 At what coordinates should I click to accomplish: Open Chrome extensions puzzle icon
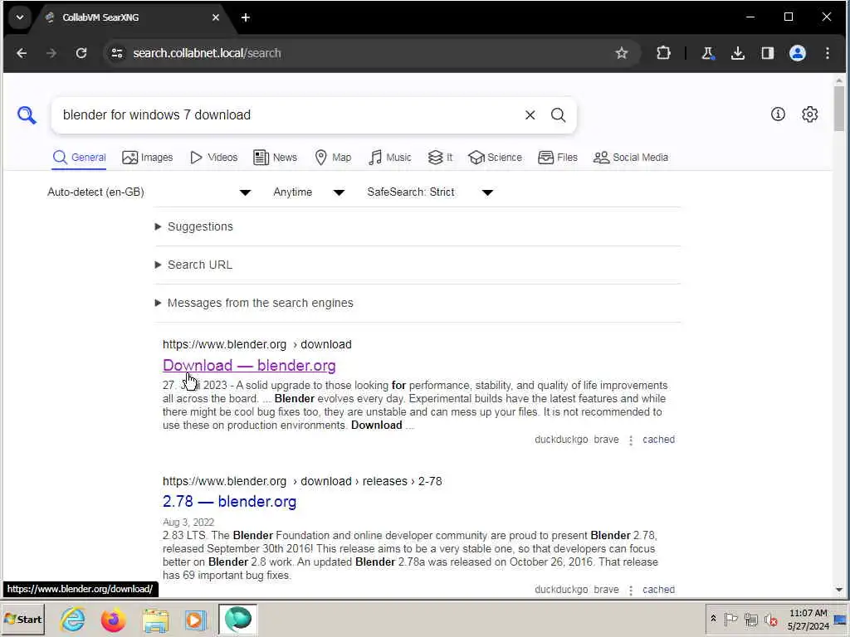click(x=663, y=53)
